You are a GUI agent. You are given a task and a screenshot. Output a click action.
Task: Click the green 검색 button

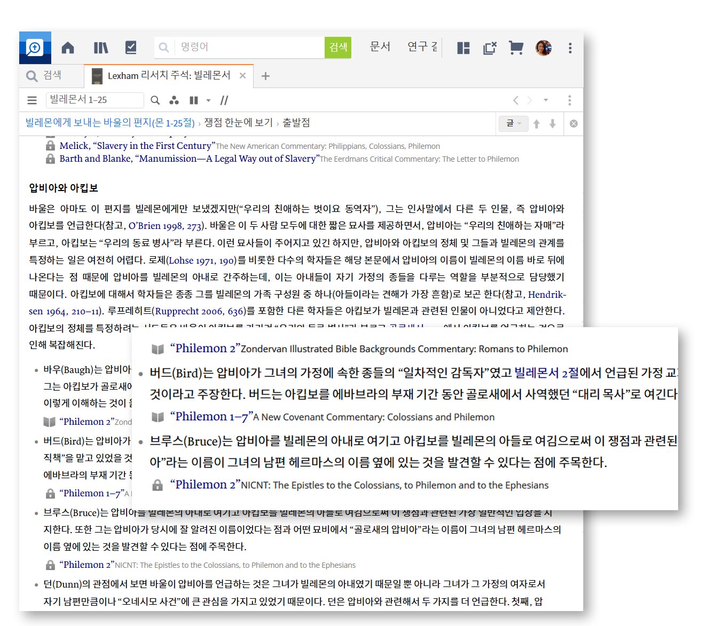click(x=338, y=47)
